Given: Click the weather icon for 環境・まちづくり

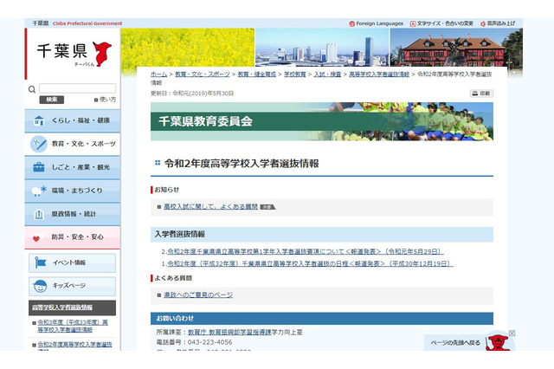Looking at the screenshot, I should coord(39,191).
